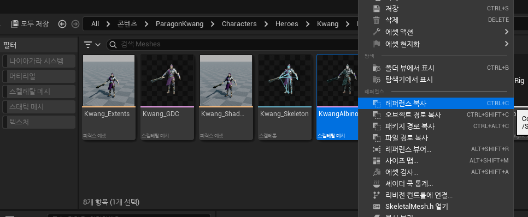The image size is (528, 217).
Task: Click the C++ icon for SkeletalMesh.h
Action: pos(377,206)
